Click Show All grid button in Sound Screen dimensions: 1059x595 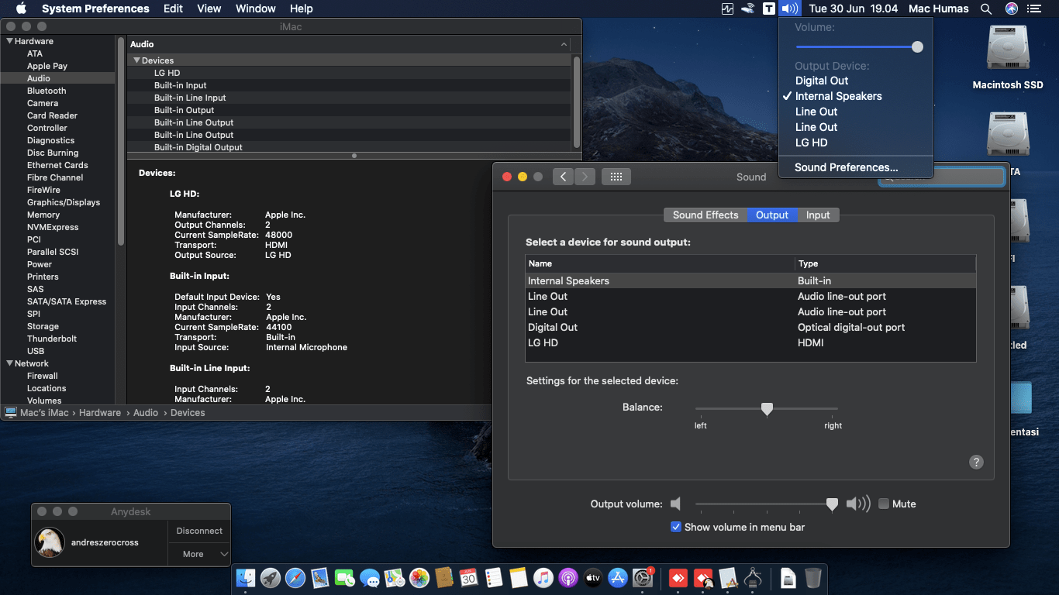[616, 177]
